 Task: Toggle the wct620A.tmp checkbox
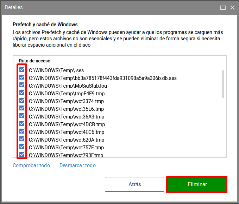(x=22, y=139)
